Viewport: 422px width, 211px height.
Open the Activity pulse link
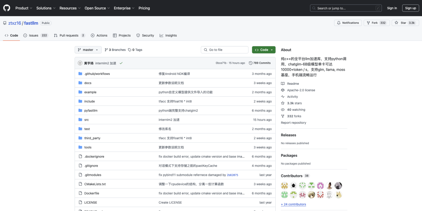292,97
